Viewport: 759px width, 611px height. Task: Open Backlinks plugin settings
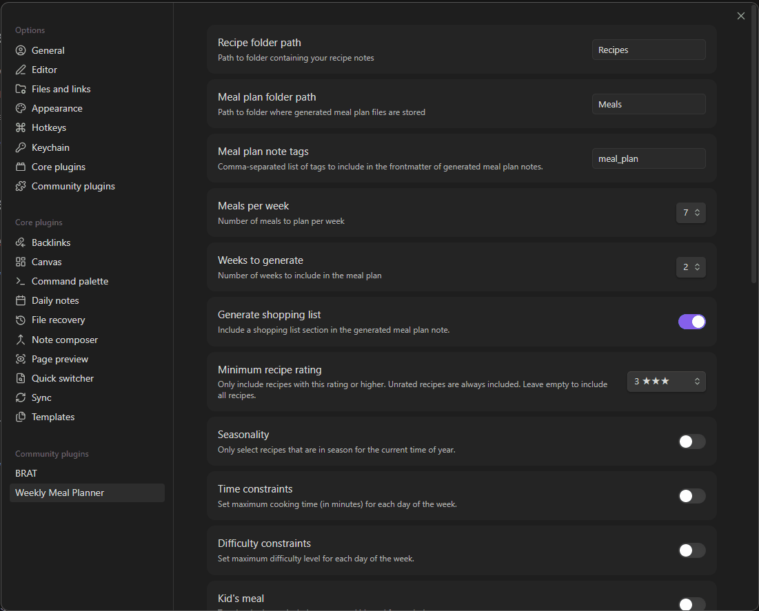(x=87, y=242)
